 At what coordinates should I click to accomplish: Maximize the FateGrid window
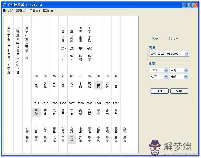click(190, 5)
